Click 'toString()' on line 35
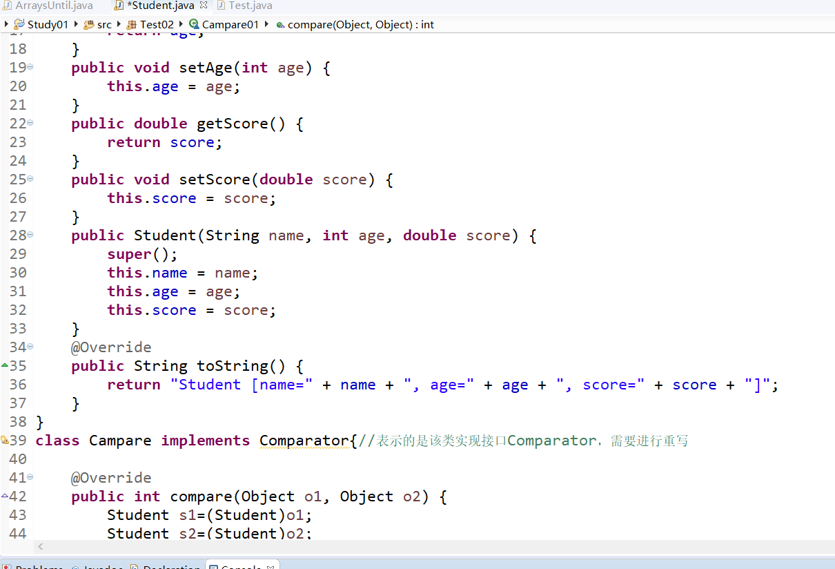 click(242, 366)
